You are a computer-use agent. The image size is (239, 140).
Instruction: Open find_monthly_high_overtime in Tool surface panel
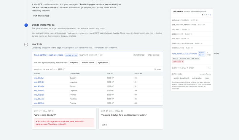[184, 54]
